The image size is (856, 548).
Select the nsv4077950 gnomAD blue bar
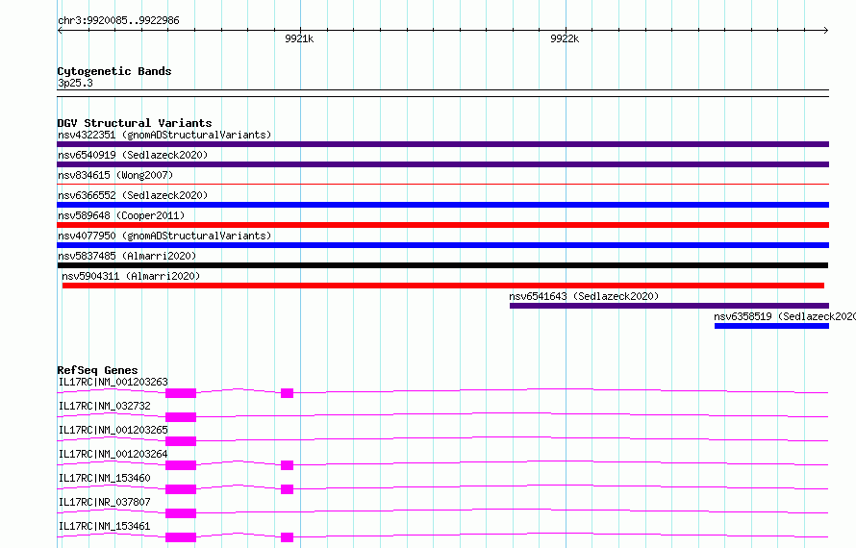coord(442,245)
